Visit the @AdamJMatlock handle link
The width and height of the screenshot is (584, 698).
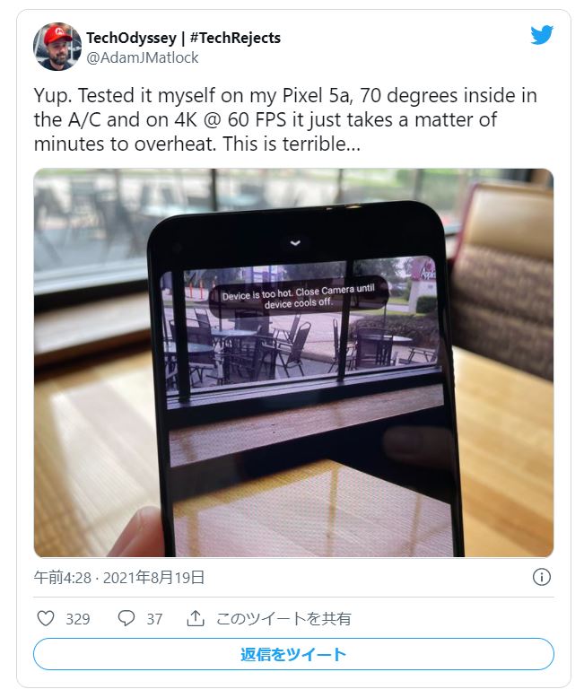(x=143, y=58)
